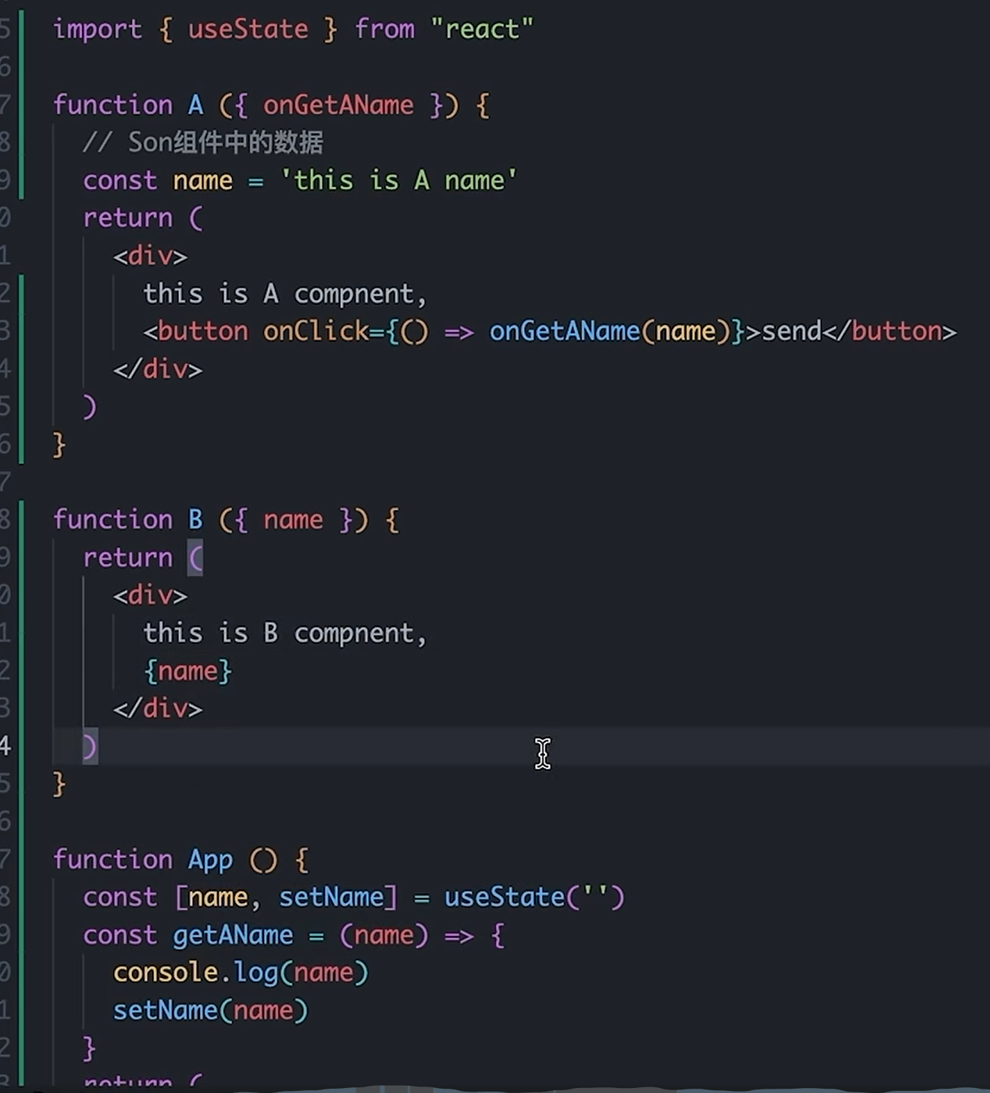Click setName in the useState destructuring
Screen dimensions: 990x1093
tap(333, 897)
